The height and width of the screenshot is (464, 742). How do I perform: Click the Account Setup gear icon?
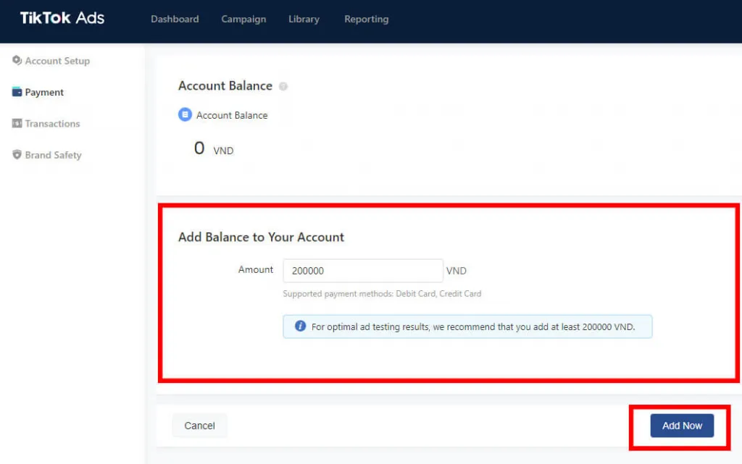pos(17,61)
